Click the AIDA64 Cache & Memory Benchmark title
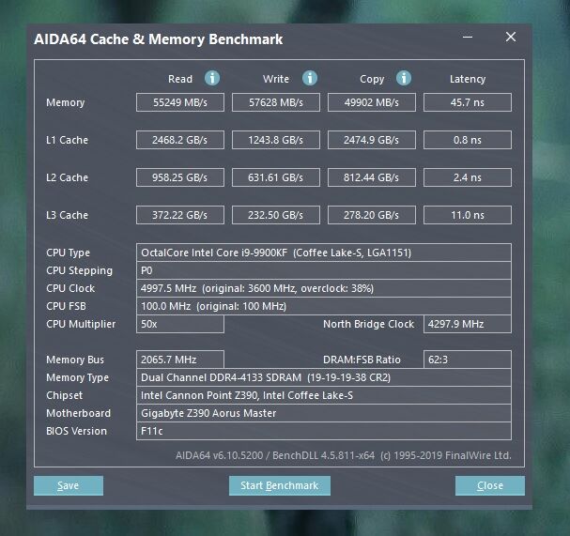This screenshot has width=570, height=536. pos(159,39)
